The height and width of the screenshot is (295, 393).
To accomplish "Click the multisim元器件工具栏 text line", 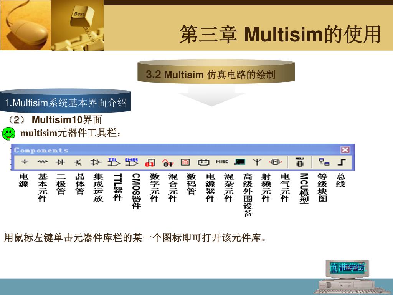I will pyautogui.click(x=71, y=133).
